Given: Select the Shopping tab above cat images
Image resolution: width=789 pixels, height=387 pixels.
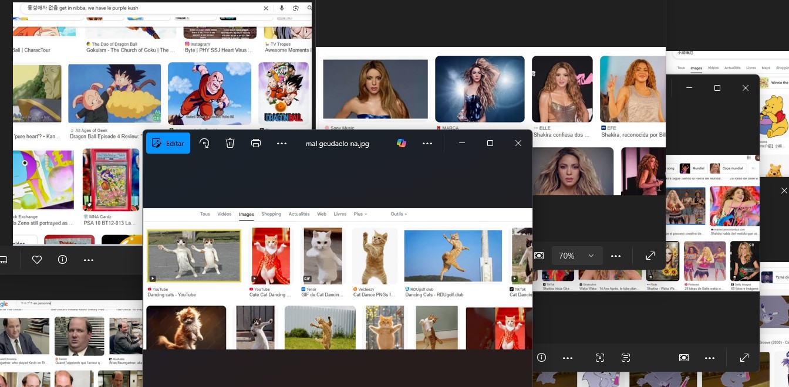Looking at the screenshot, I should (271, 214).
